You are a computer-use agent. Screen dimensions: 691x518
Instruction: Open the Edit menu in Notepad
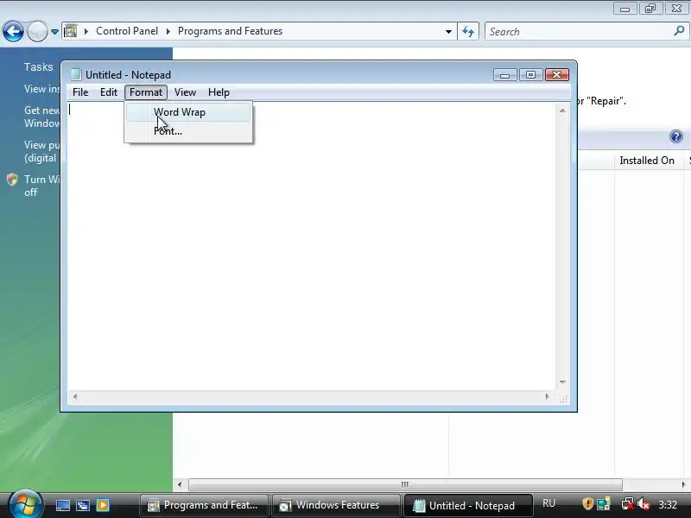coord(109,92)
